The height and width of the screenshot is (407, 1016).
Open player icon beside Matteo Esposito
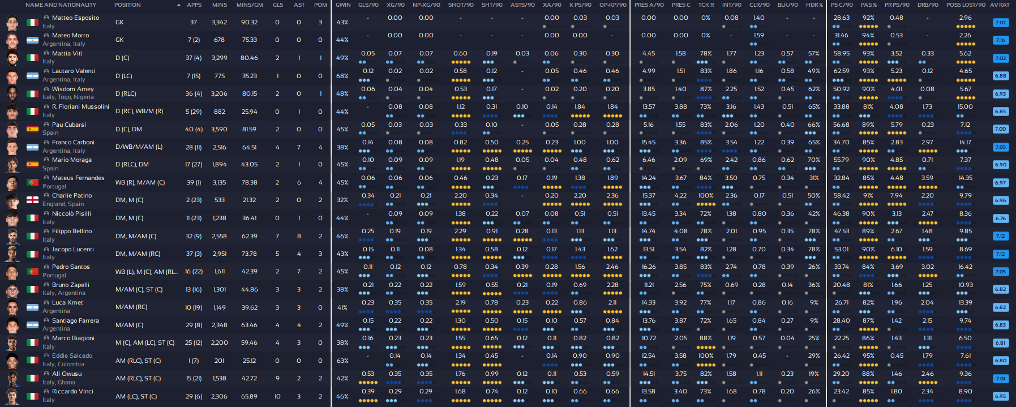coord(46,18)
